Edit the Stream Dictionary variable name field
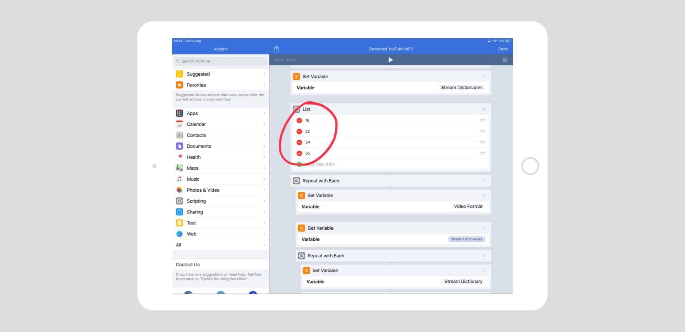 (463, 281)
